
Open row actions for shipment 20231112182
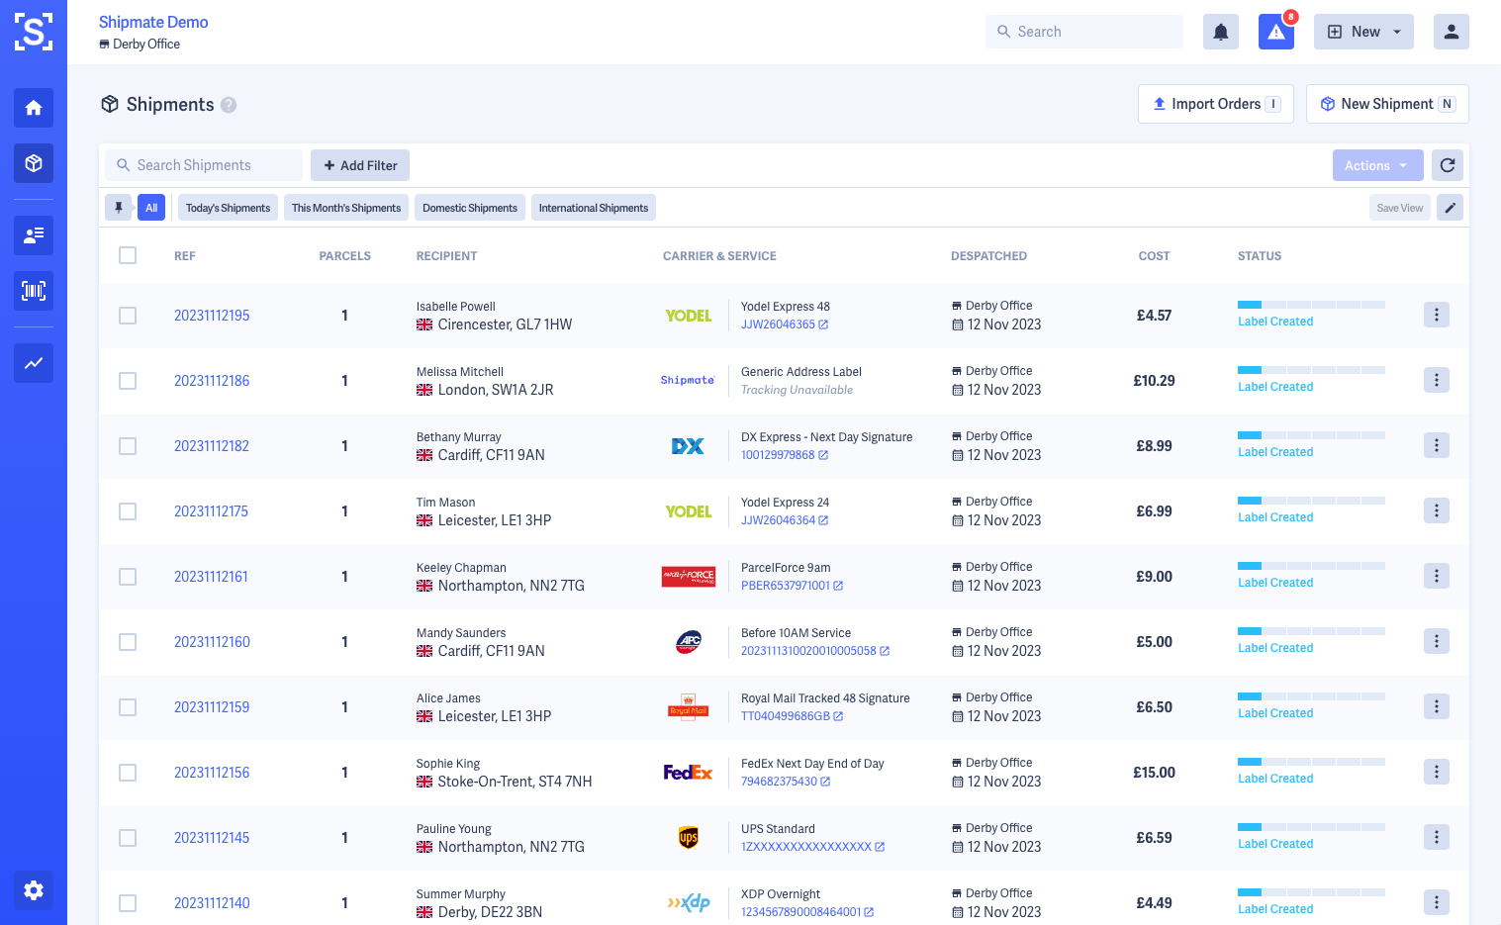point(1437,445)
